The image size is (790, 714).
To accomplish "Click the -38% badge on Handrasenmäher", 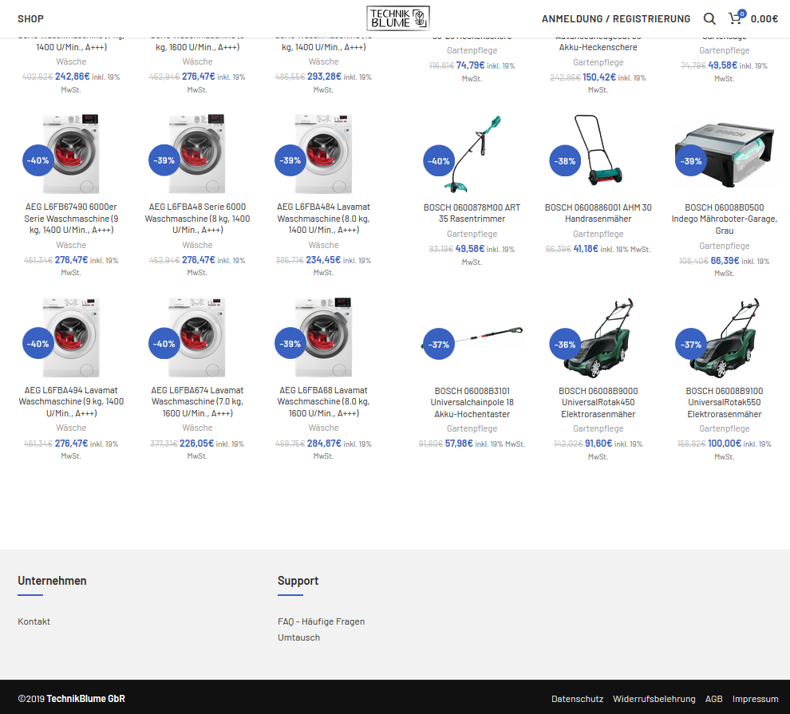I will tap(565, 161).
